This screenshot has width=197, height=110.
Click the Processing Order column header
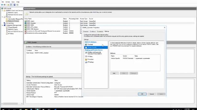74,19
